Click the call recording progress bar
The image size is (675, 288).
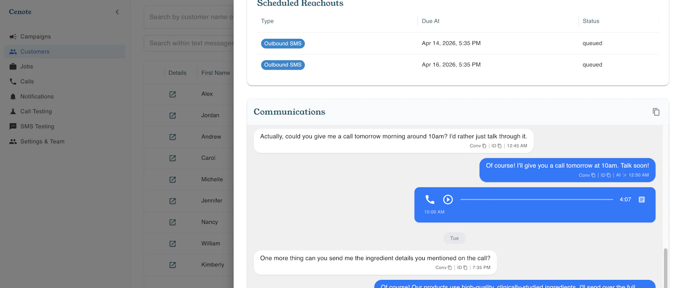pos(537,199)
